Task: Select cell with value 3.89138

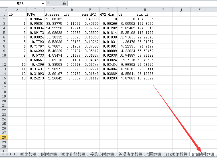Action: (x=54, y=60)
